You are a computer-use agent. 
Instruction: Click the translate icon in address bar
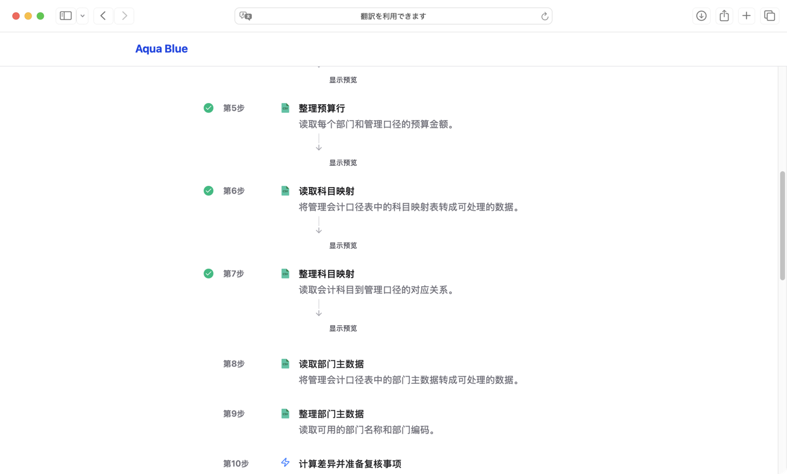246,16
